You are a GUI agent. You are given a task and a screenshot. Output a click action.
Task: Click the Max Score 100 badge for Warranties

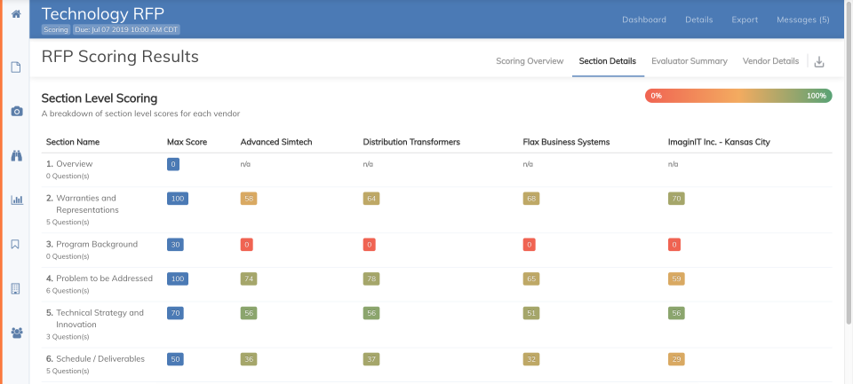[x=178, y=199]
